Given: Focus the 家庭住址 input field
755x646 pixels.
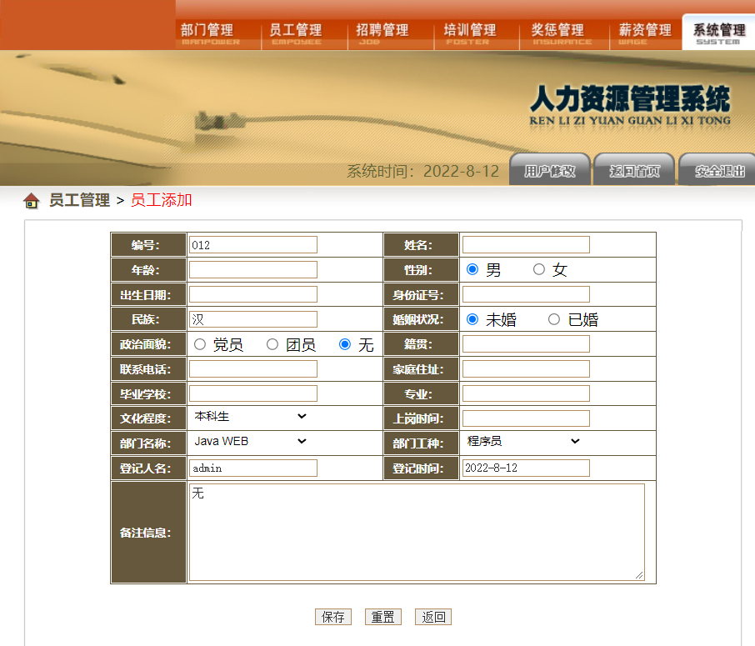Looking at the screenshot, I should pyautogui.click(x=526, y=369).
